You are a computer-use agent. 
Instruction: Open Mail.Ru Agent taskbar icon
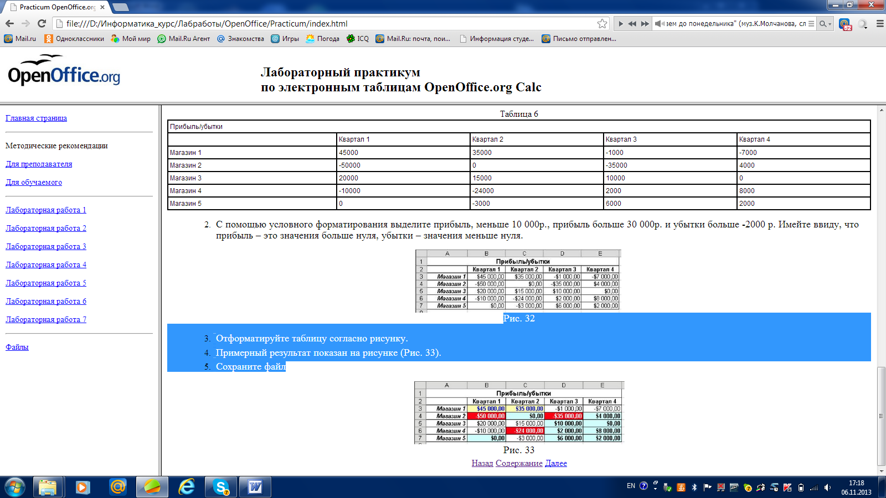117,487
